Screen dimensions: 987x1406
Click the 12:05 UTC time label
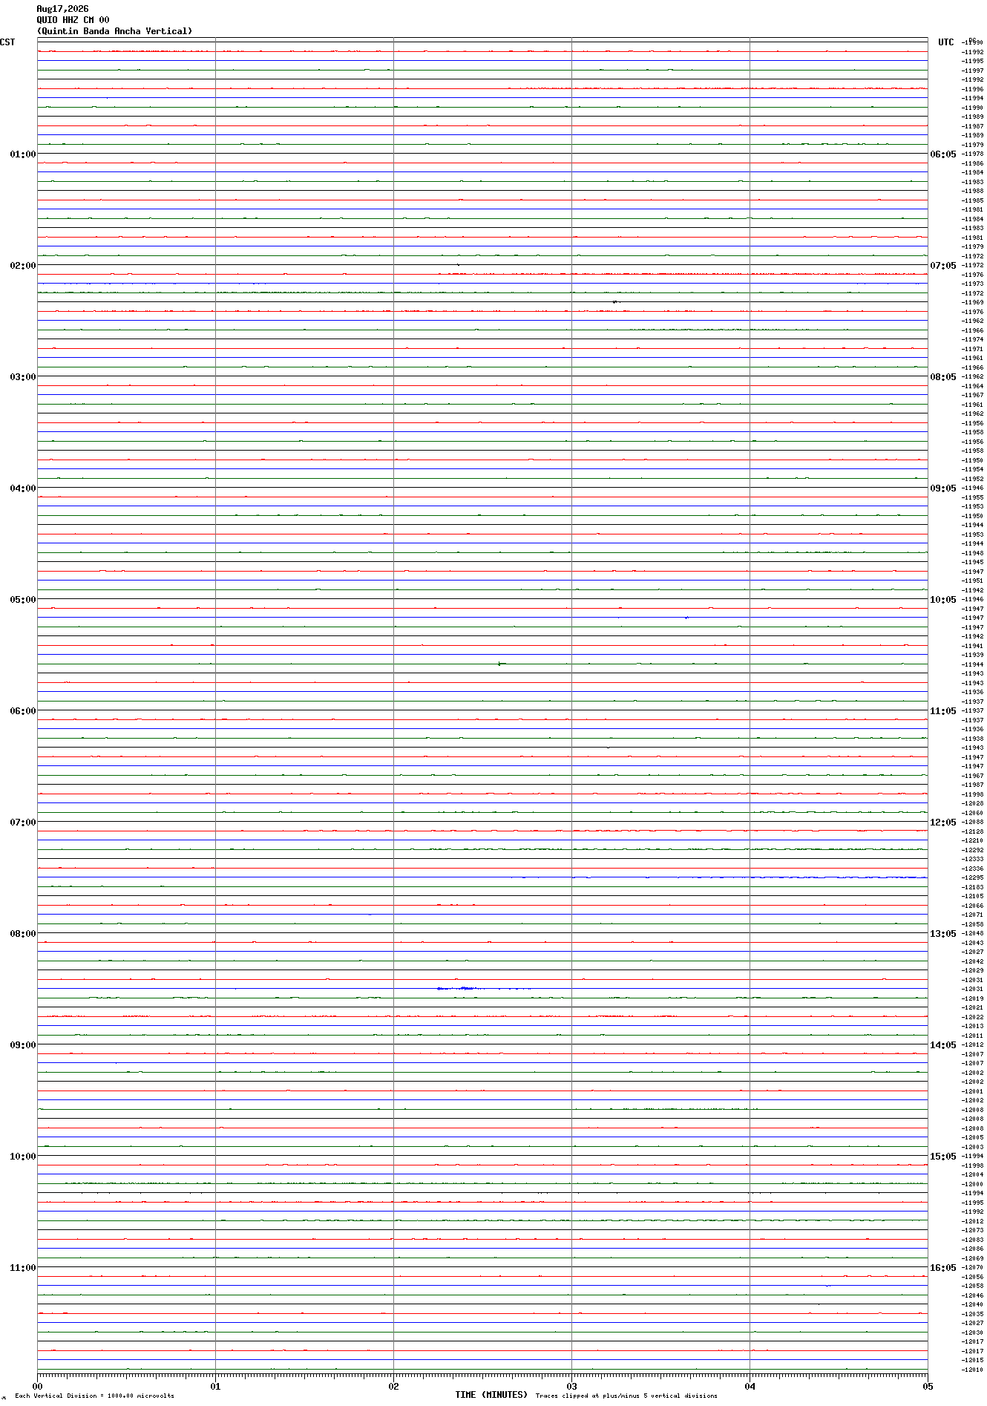tap(943, 823)
